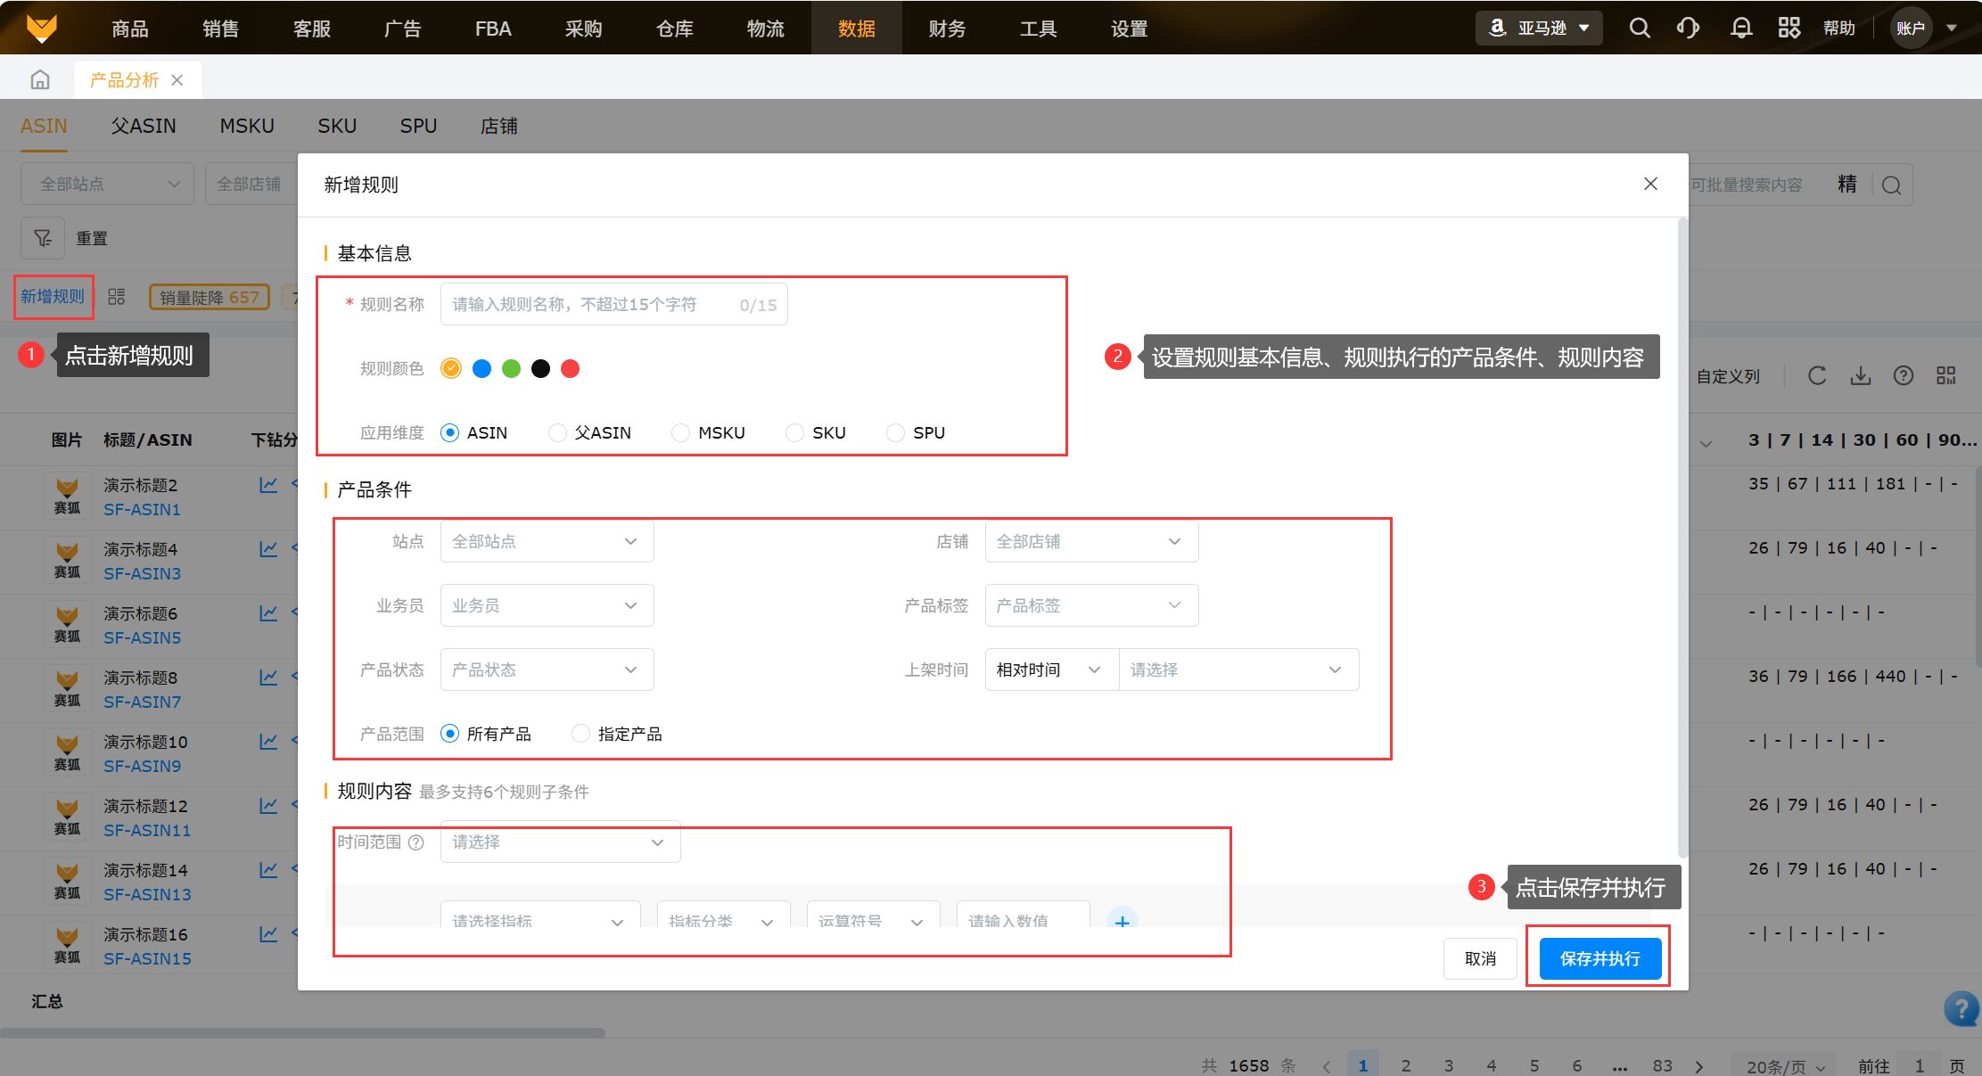Click the 保存并执行 button

pyautogui.click(x=1600, y=958)
